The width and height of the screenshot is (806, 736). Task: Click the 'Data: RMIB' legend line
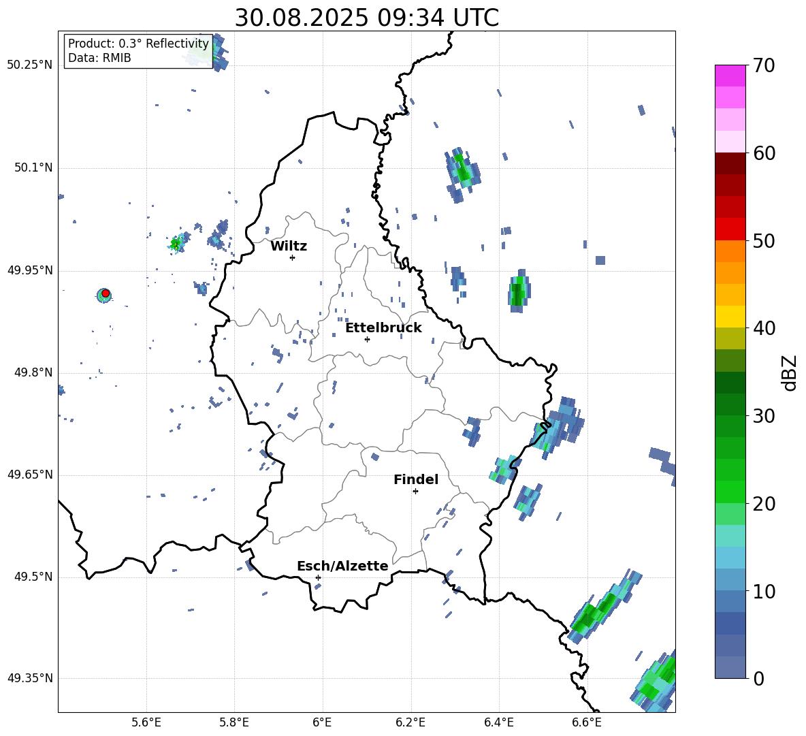click(x=99, y=58)
